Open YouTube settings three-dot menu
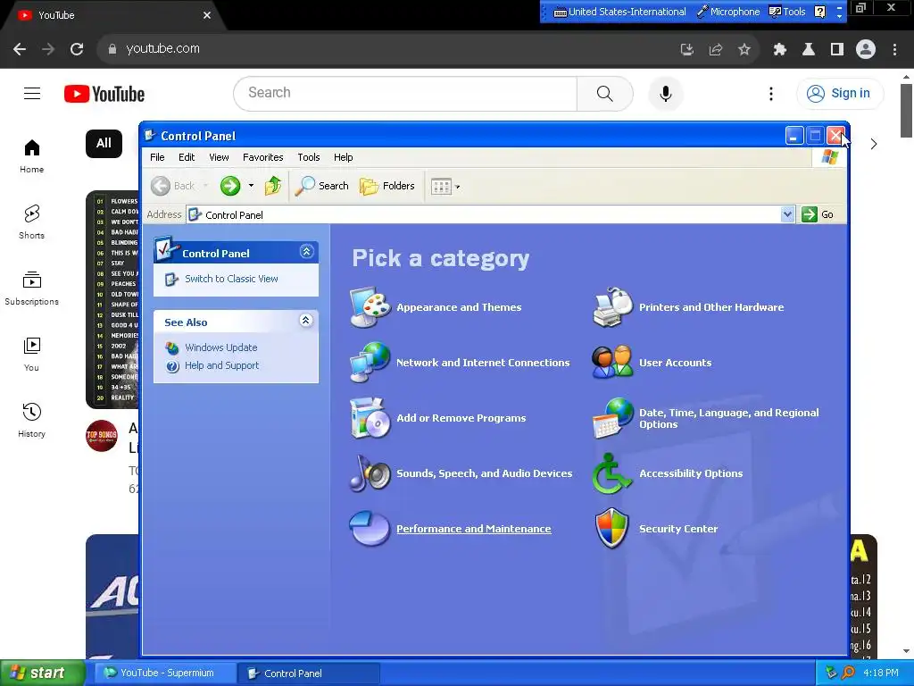The width and height of the screenshot is (914, 686). (x=771, y=93)
